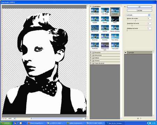This screenshot has height=125, width=157.
Task: Click the OK button
Action: [x=140, y=7]
